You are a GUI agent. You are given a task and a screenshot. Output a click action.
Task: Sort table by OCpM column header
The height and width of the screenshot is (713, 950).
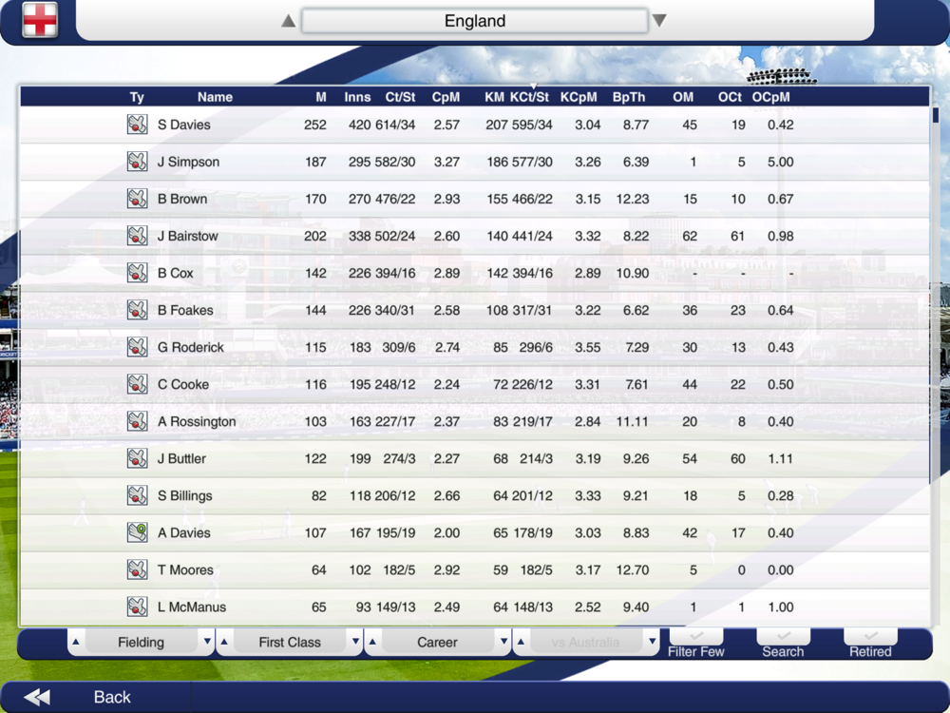click(771, 97)
